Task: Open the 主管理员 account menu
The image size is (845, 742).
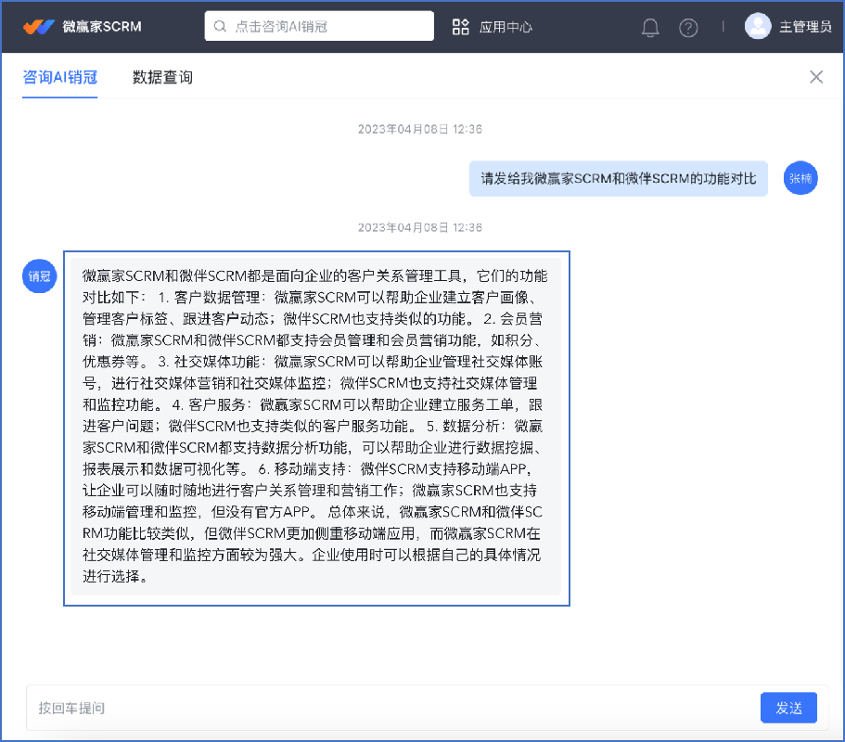Action: point(805,27)
